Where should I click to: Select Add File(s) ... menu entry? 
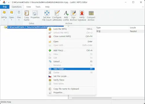pyautogui.click(x=72, y=51)
